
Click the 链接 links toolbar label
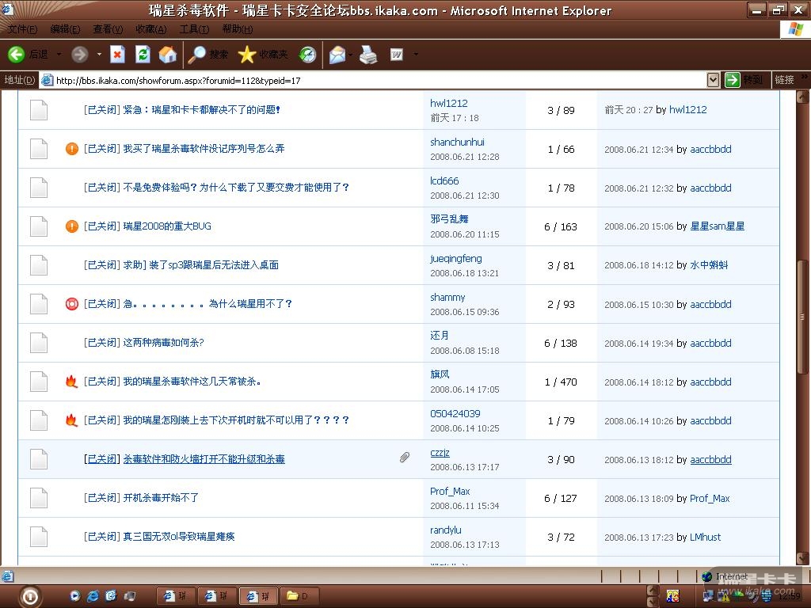784,80
